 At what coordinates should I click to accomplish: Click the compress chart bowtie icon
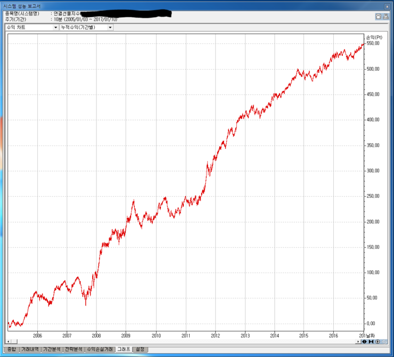(x=371, y=342)
